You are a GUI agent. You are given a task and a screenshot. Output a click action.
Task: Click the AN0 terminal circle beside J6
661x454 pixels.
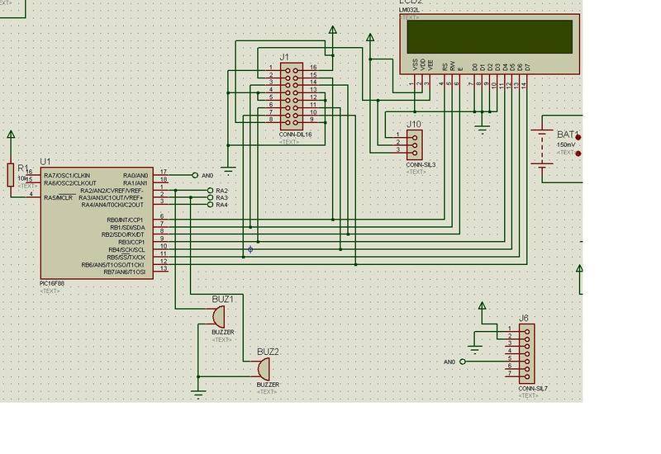point(463,362)
